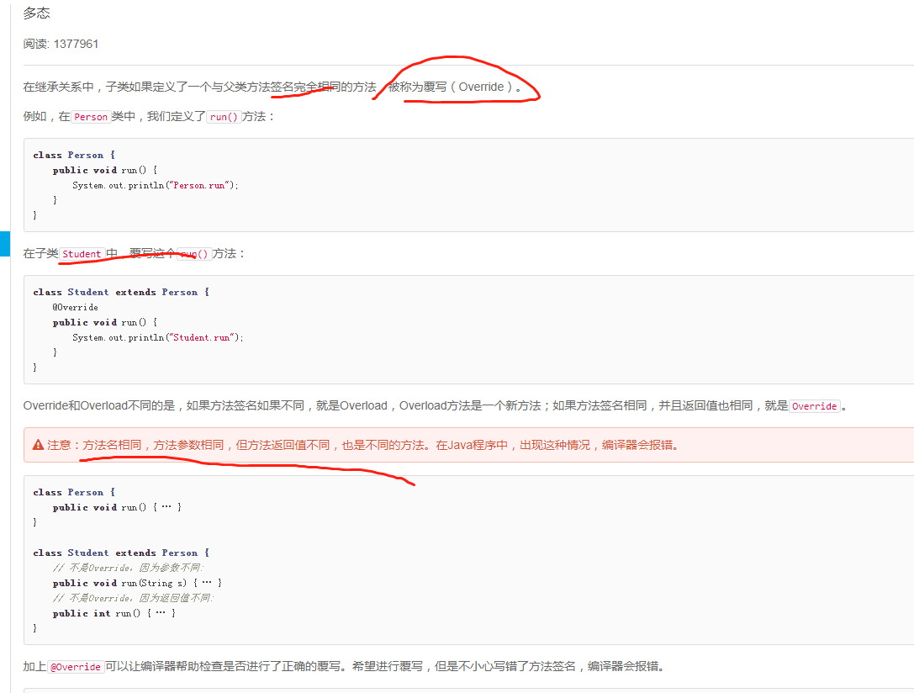Click the @Override annotation line in the Student code

[75, 307]
